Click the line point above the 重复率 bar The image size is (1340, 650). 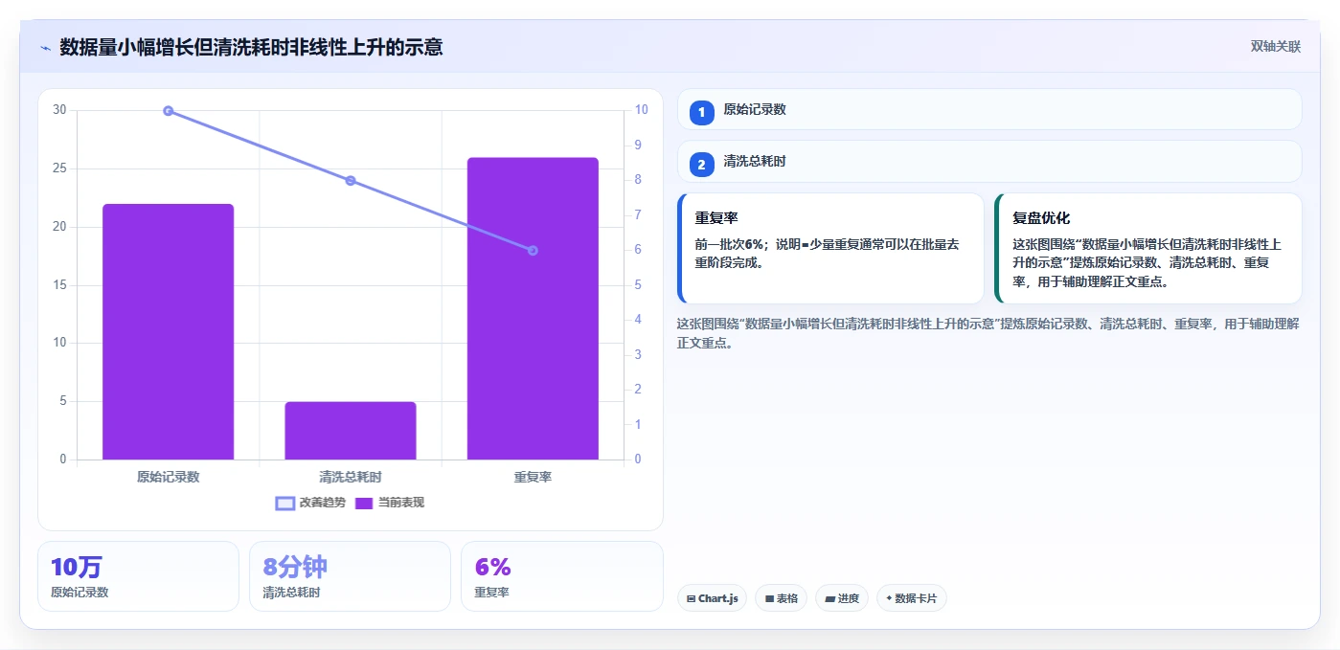point(533,251)
